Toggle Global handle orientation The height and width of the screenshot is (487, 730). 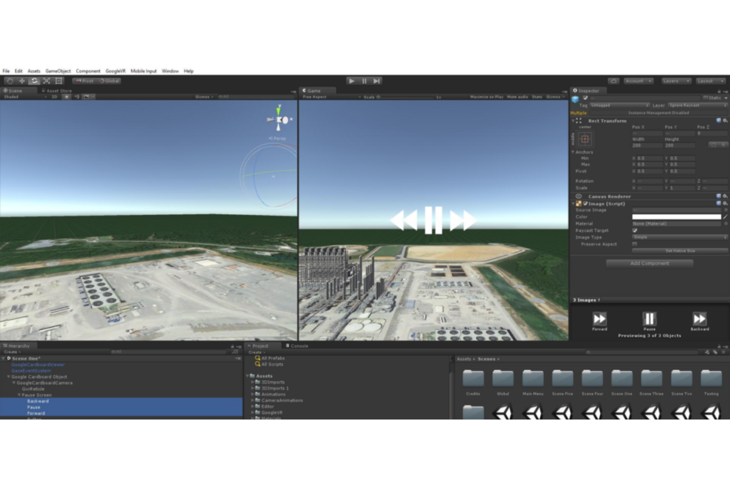pos(109,81)
